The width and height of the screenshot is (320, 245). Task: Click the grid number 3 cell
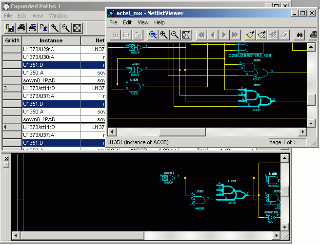[x=12, y=88]
